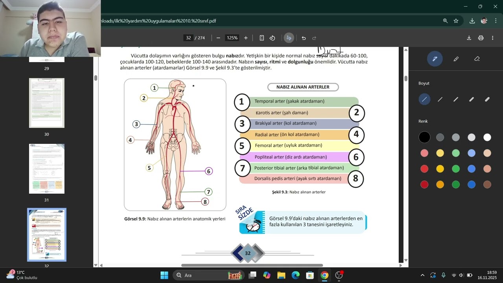503x283 pixels.
Task: Open the Chrome profile avatar
Action: click(484, 21)
